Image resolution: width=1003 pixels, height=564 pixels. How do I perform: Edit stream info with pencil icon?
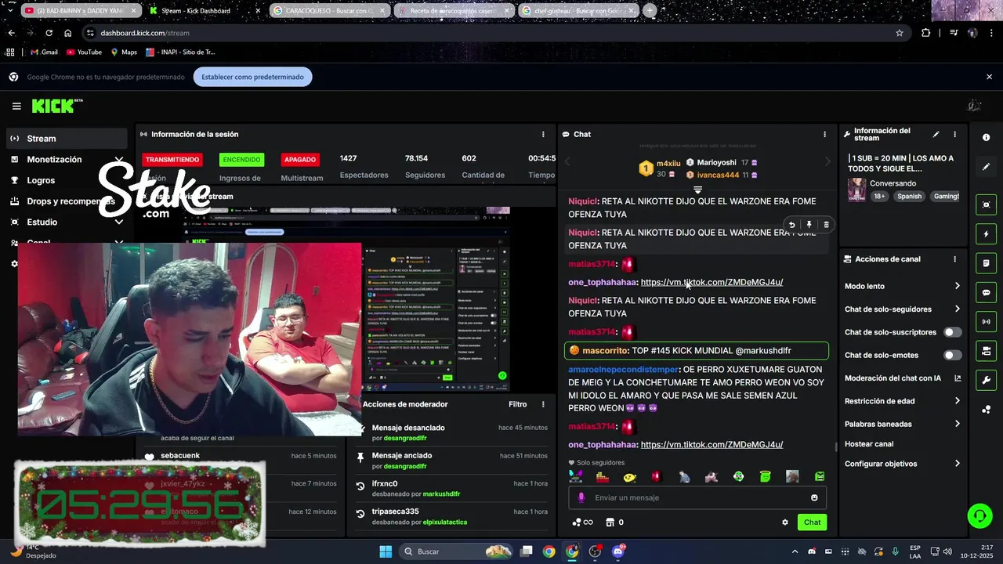coord(936,135)
